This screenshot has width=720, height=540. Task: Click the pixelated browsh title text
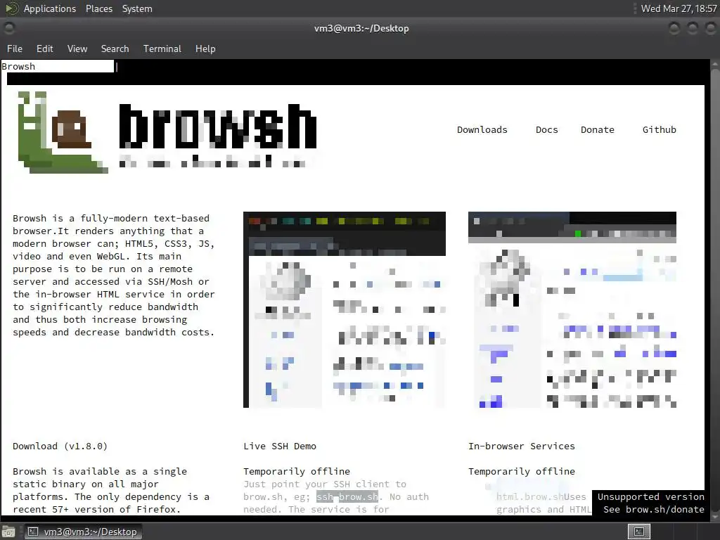coord(218,127)
